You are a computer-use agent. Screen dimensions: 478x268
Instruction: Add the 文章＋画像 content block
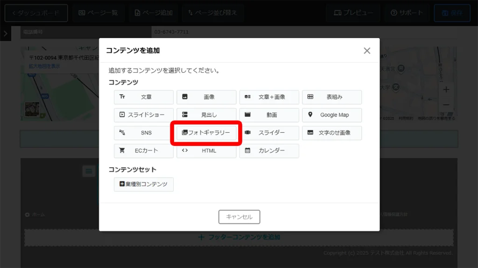[269, 97]
